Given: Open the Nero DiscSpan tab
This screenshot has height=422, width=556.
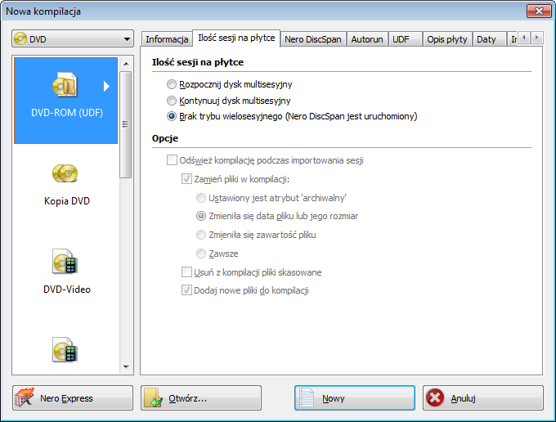Looking at the screenshot, I should pyautogui.click(x=313, y=39).
